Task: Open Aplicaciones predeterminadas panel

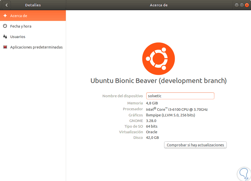Action: (33, 47)
